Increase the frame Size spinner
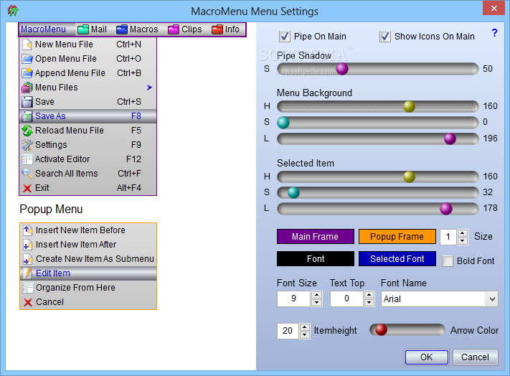This screenshot has width=510, height=376. [462, 233]
